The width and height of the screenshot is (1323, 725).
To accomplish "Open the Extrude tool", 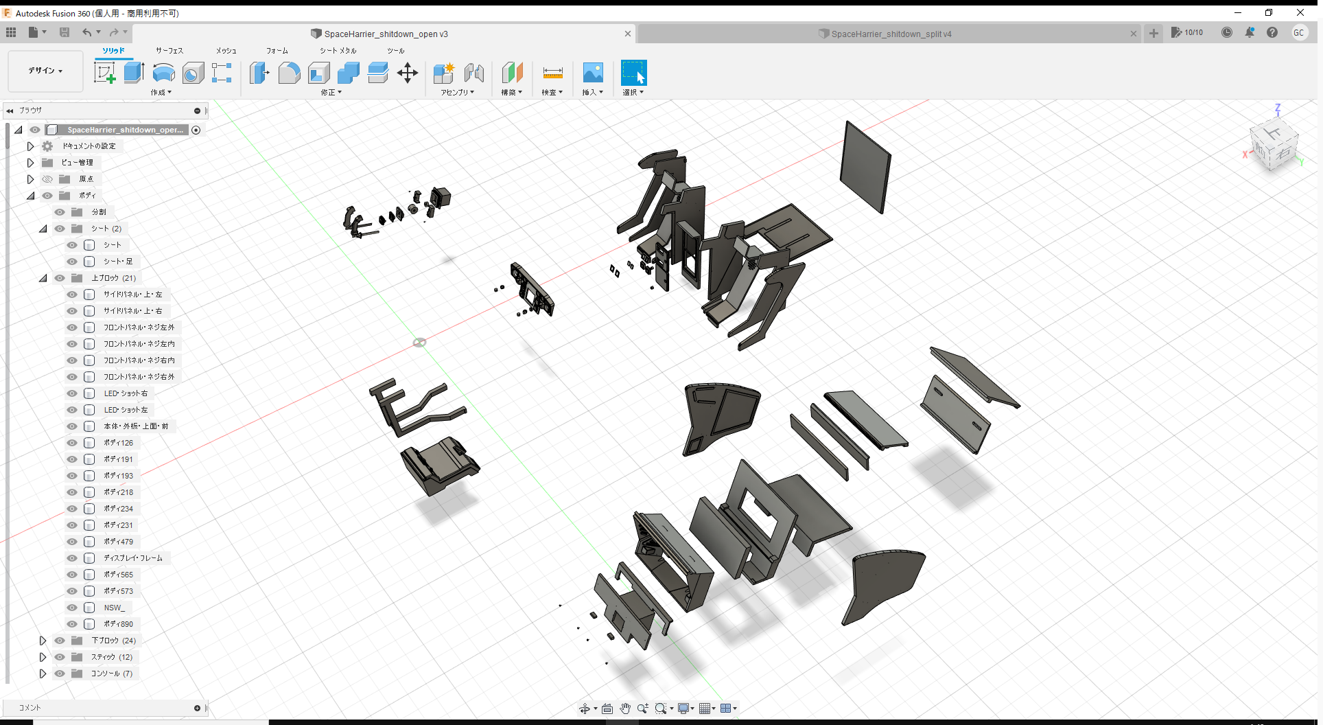I will click(x=133, y=72).
